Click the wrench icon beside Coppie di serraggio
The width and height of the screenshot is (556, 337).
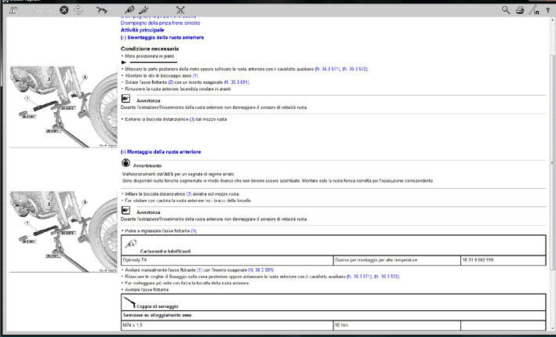pyautogui.click(x=126, y=300)
